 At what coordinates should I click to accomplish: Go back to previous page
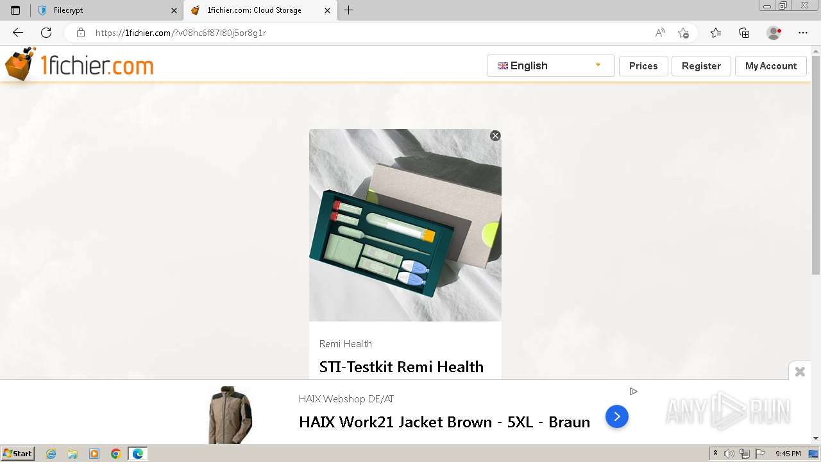pos(18,33)
